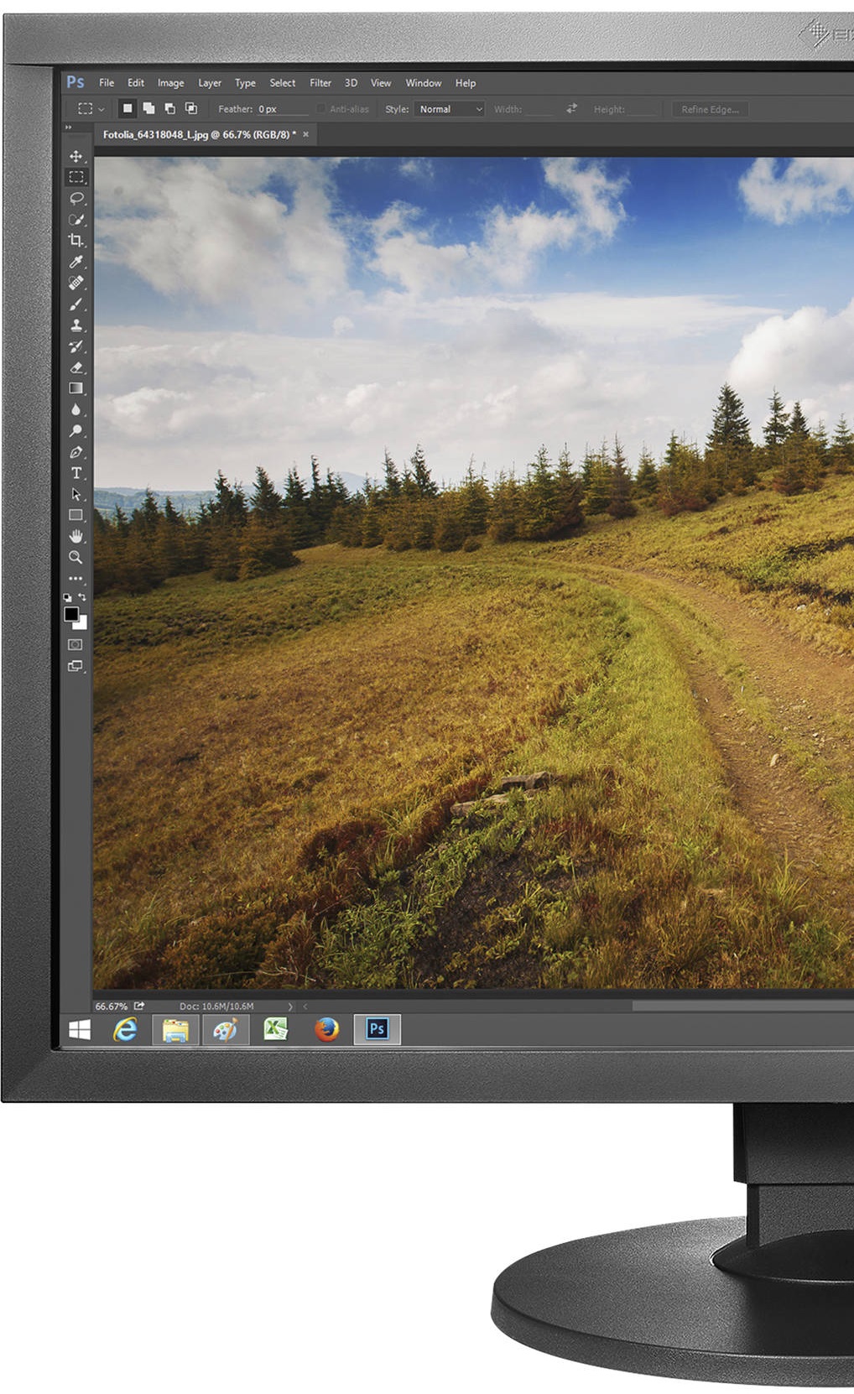Open the Style dropdown set to Normal
The image size is (854, 1394).
pyautogui.click(x=450, y=109)
